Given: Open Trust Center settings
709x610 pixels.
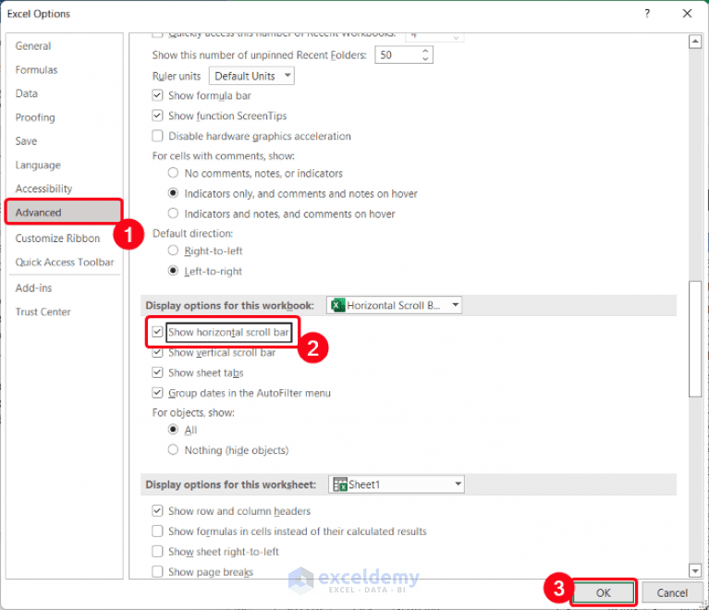Looking at the screenshot, I should 43,312.
